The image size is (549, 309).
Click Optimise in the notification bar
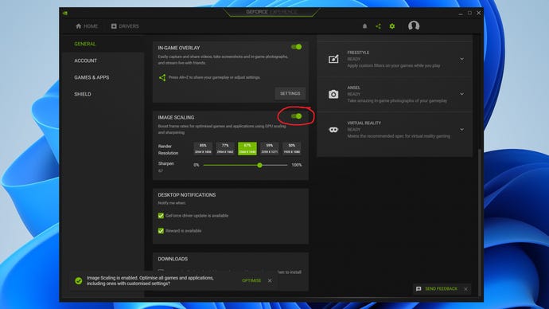coord(251,280)
